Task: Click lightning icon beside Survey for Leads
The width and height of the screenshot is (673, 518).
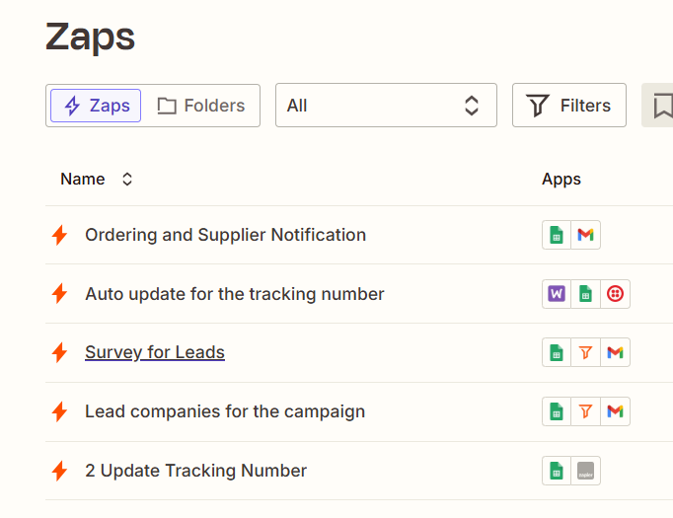Action: coord(59,352)
